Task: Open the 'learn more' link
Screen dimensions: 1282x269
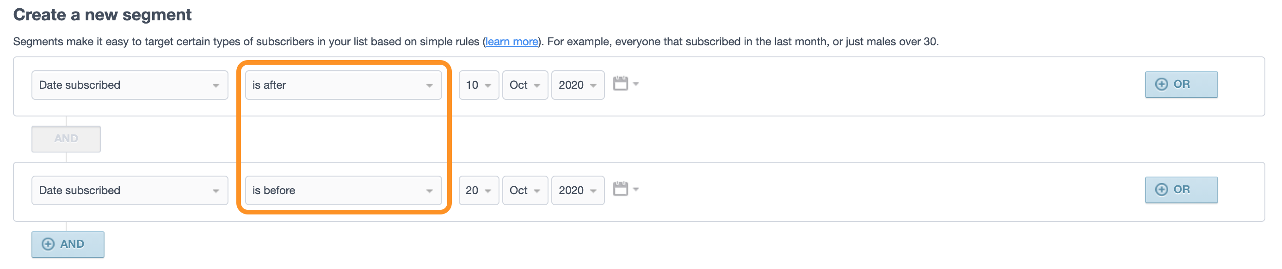Action: [x=511, y=42]
